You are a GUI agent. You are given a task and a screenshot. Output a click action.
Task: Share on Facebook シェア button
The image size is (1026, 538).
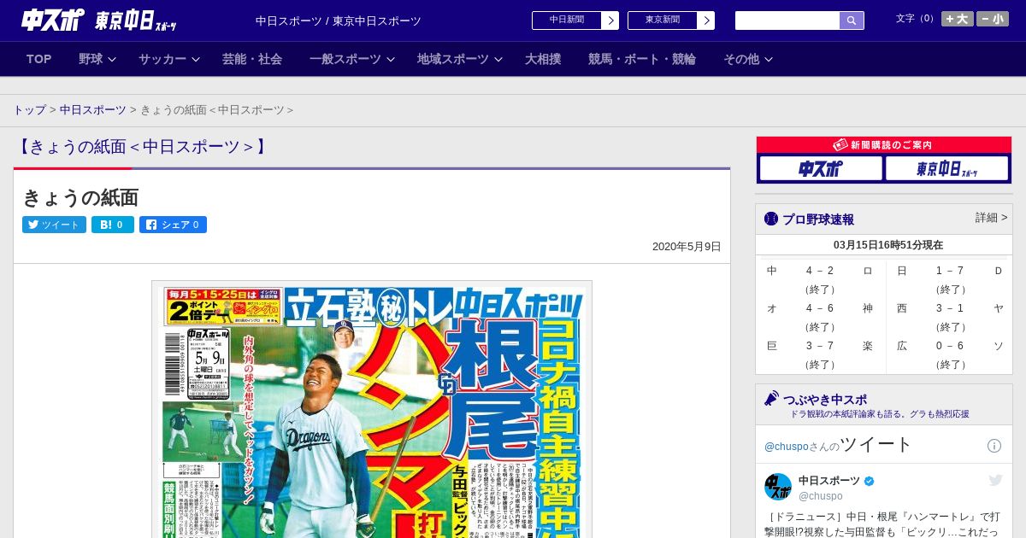pos(173,225)
